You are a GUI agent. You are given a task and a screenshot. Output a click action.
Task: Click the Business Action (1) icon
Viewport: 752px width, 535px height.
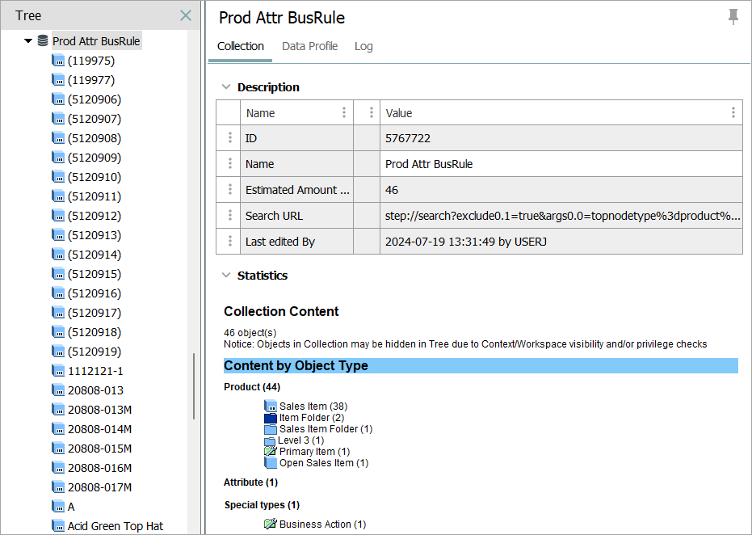tap(270, 524)
